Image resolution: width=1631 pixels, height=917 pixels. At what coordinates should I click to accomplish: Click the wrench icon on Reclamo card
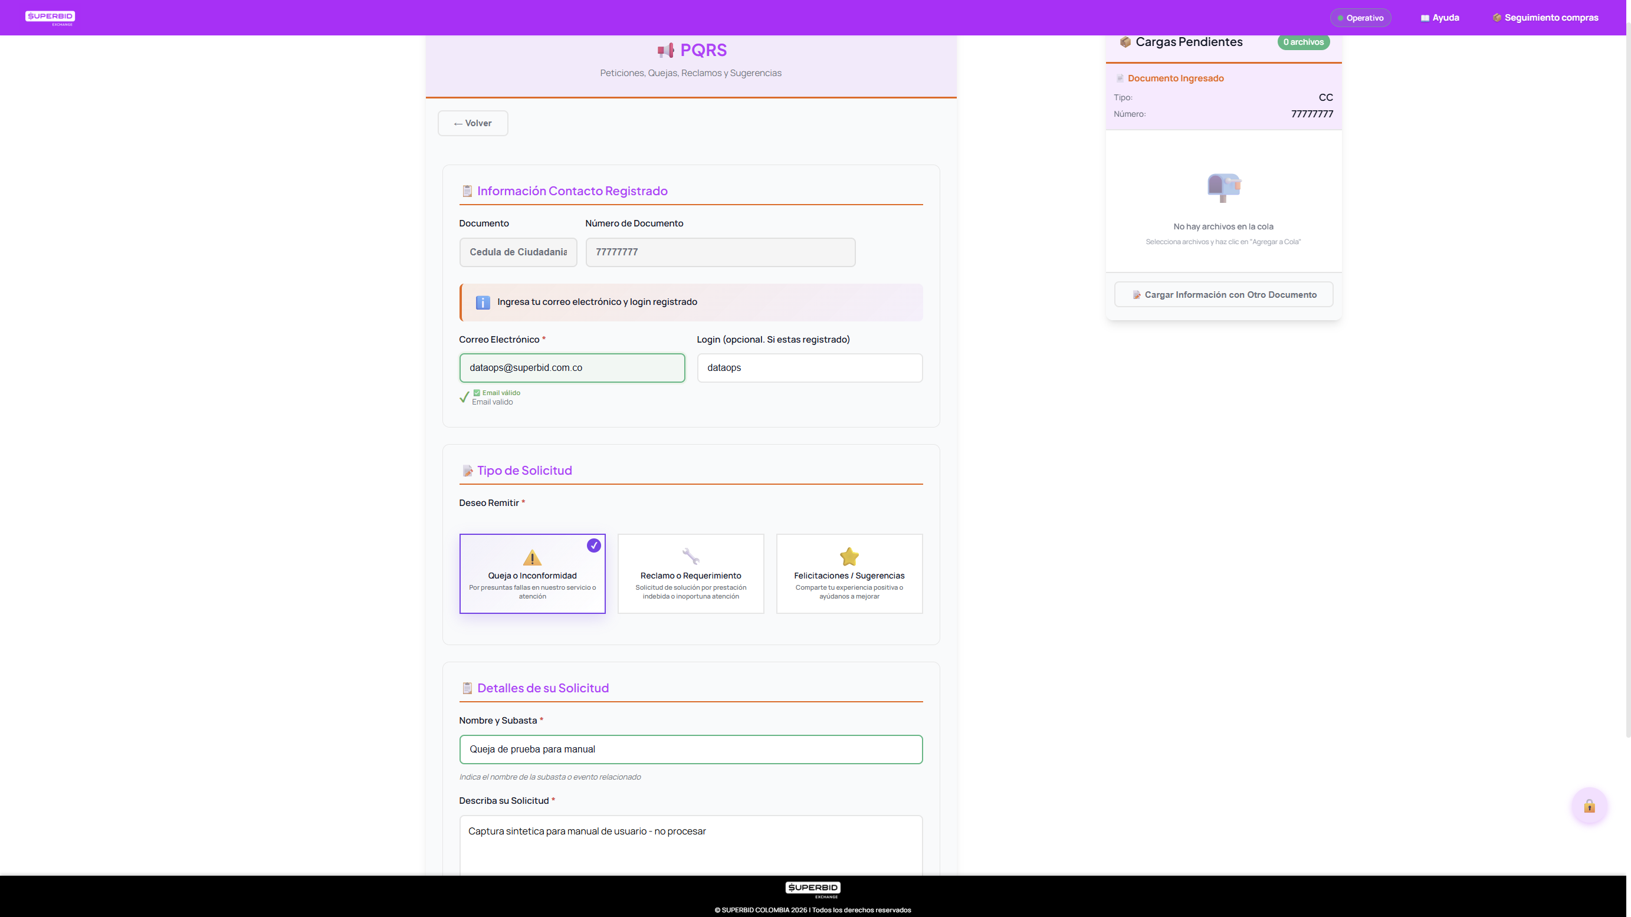690,556
